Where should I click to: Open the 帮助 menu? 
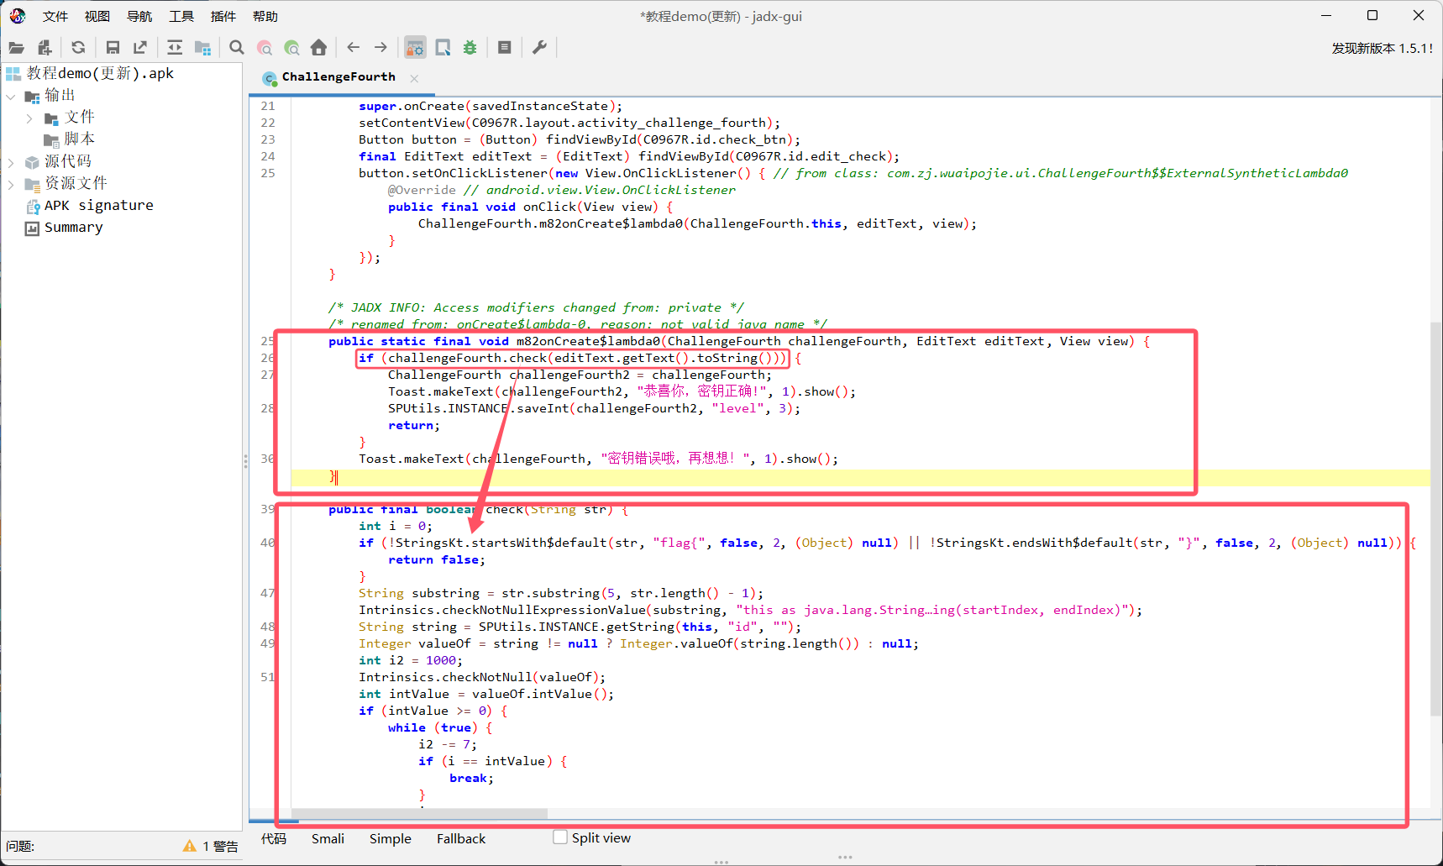point(265,16)
